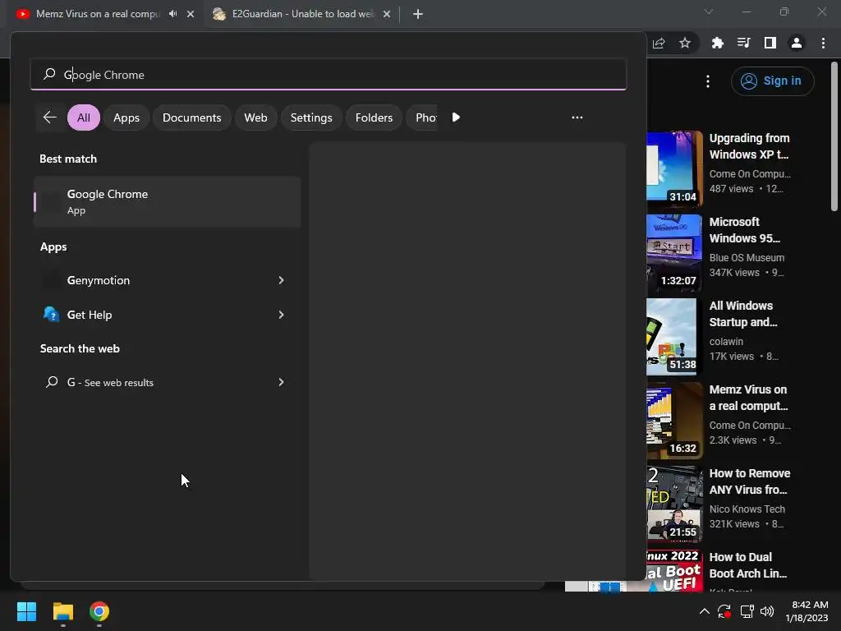Expand the Genymotion result chevron
Image resolution: width=841 pixels, height=631 pixels.
click(x=281, y=280)
